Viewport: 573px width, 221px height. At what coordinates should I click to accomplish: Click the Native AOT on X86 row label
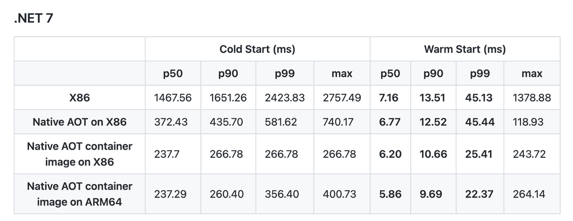click(x=79, y=122)
